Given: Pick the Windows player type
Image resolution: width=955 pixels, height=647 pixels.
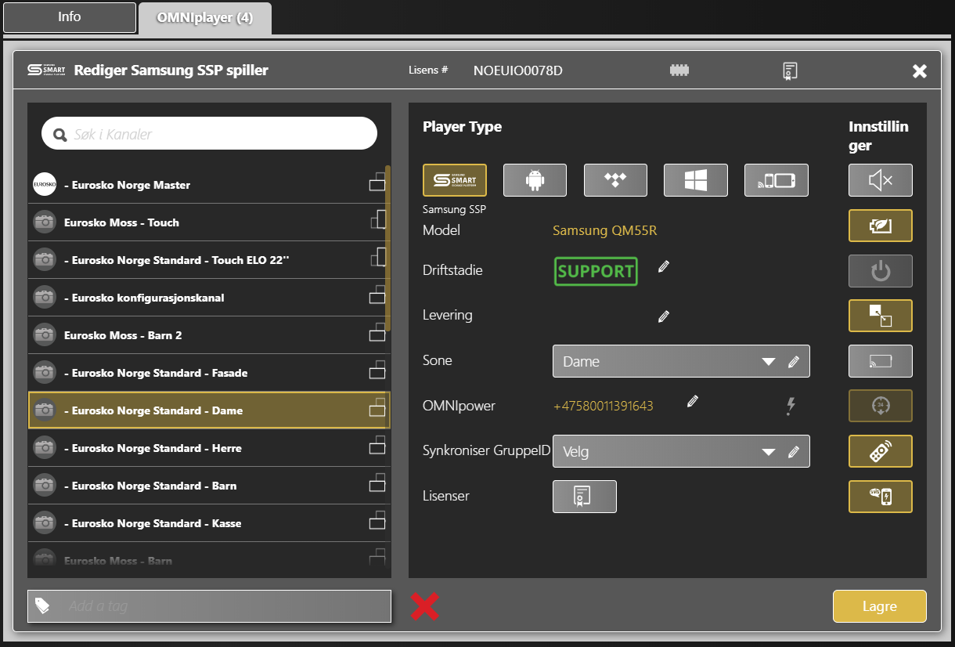Looking at the screenshot, I should (696, 180).
